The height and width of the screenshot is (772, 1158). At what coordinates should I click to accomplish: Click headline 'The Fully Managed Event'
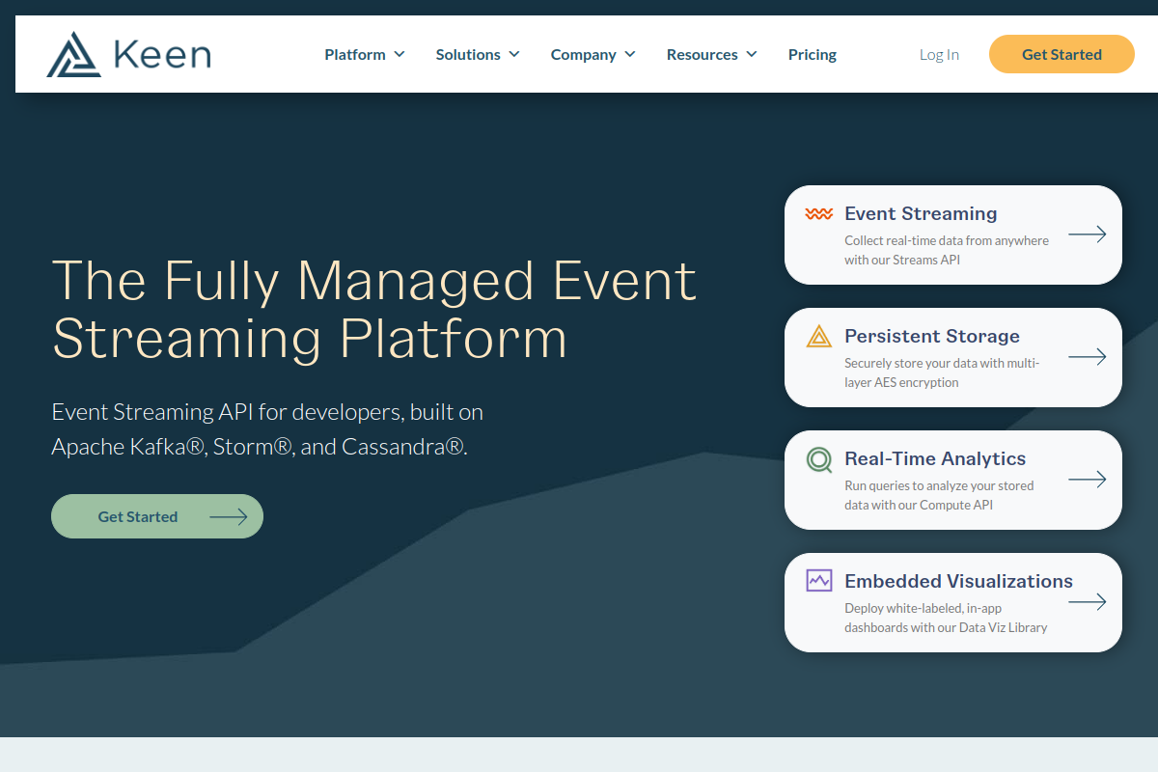point(374,280)
